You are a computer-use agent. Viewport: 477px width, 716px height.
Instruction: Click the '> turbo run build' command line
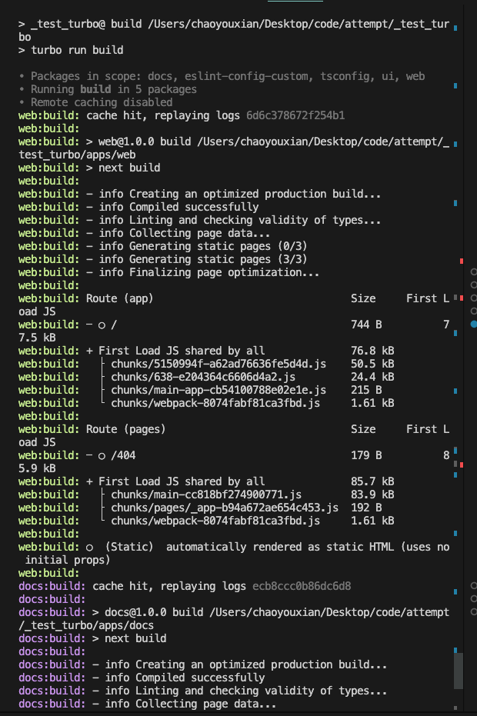pos(71,50)
